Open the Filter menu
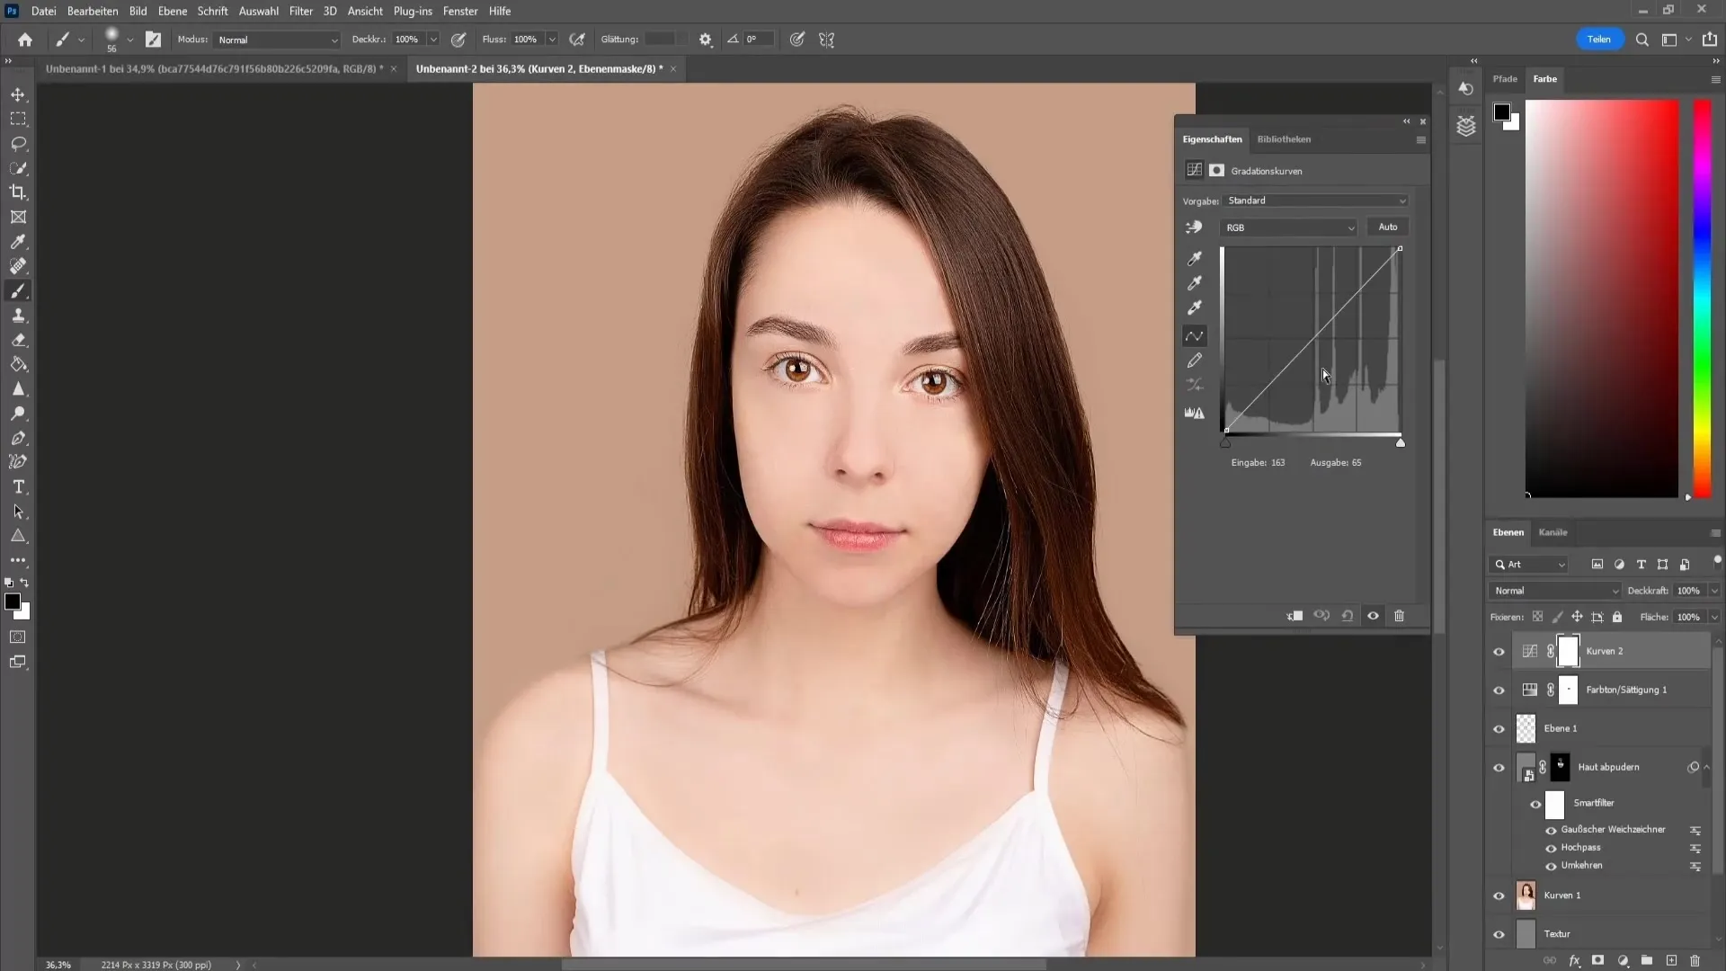Viewport: 1726px width, 971px height. click(x=300, y=11)
